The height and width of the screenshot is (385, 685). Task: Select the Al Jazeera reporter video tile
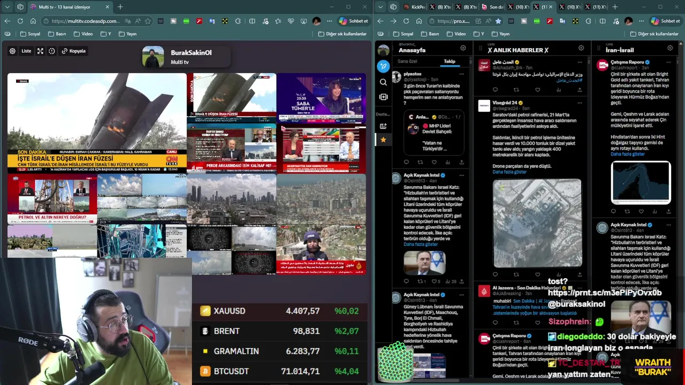[x=321, y=249]
